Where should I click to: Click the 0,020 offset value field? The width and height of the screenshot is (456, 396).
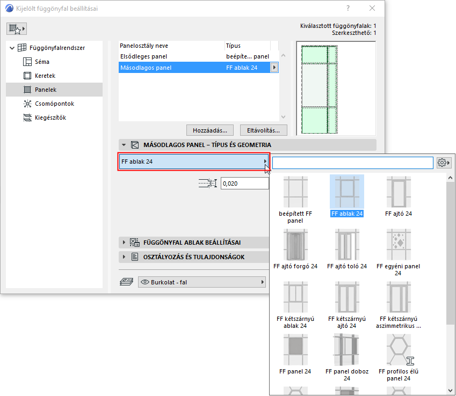click(244, 184)
